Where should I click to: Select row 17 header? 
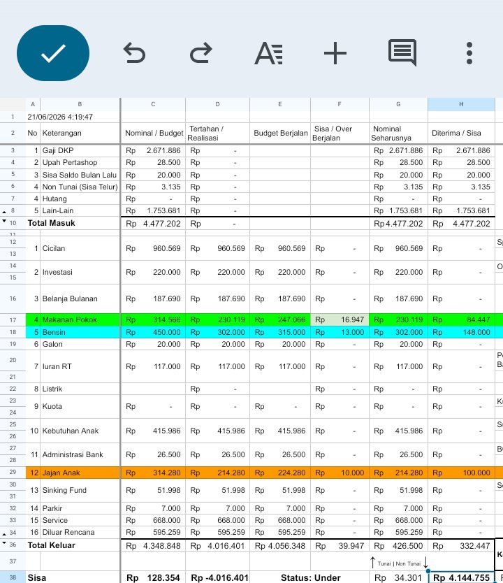(13, 319)
